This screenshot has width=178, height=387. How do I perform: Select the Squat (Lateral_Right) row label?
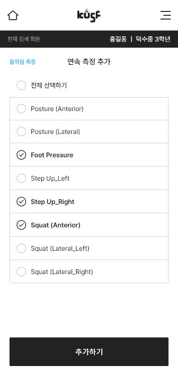pos(62,272)
